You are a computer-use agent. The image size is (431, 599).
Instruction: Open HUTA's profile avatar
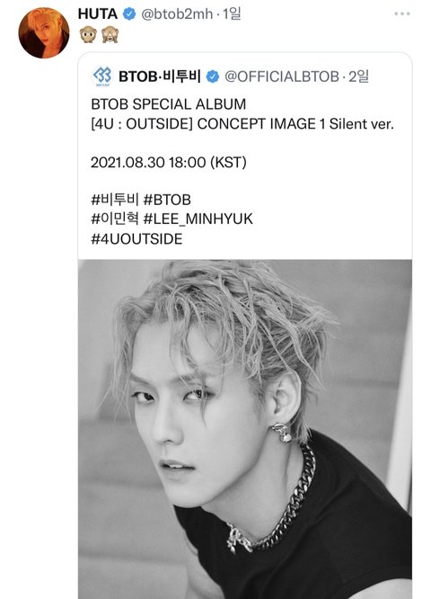(44, 33)
